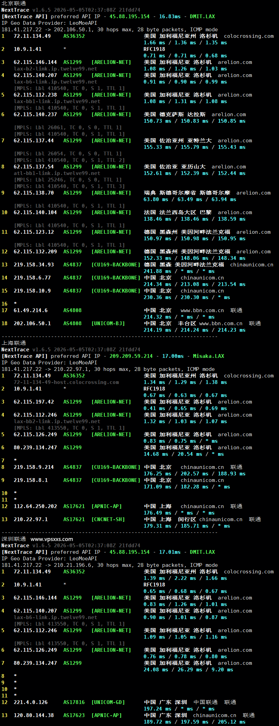Select hop IP '221.4.0.126'

(31, 702)
